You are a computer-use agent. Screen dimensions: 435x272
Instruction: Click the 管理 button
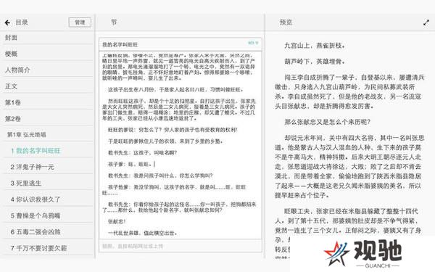pyautogui.click(x=80, y=22)
